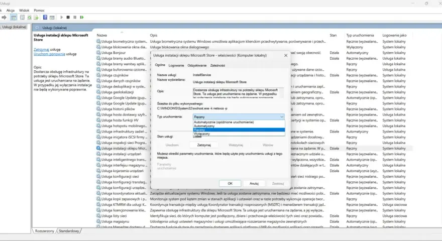The image size is (442, 241).
Task: Click the Refresh toolbar icon
Action: point(29,18)
